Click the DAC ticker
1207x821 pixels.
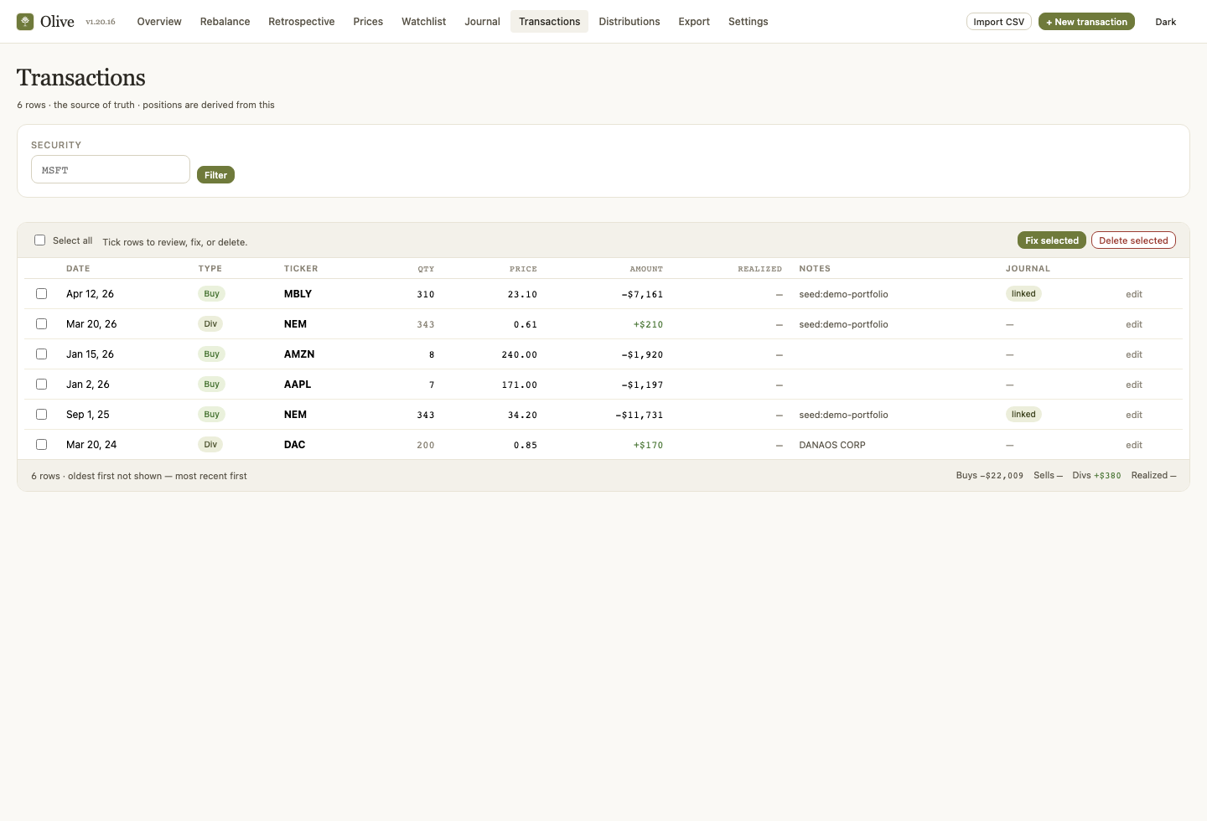294,445
